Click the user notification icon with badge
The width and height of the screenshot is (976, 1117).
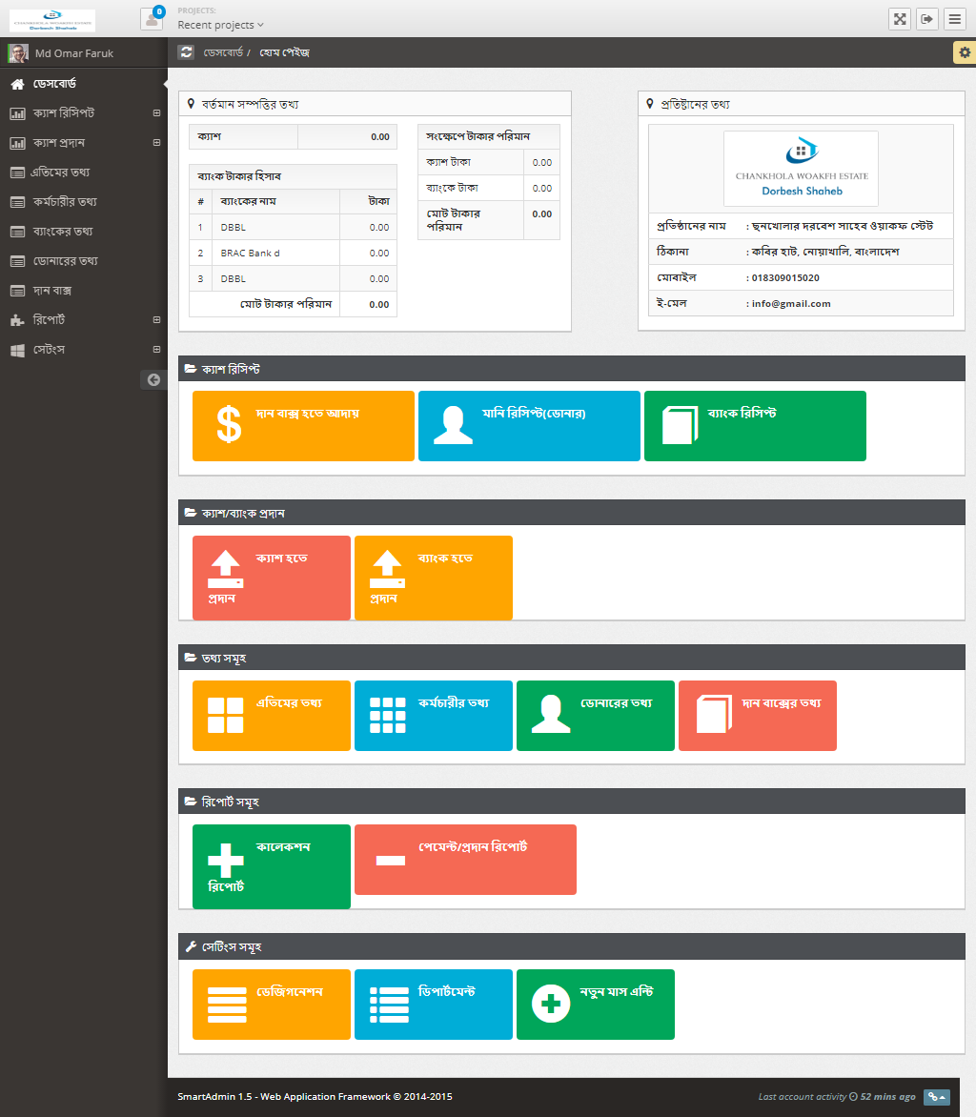coord(151,19)
